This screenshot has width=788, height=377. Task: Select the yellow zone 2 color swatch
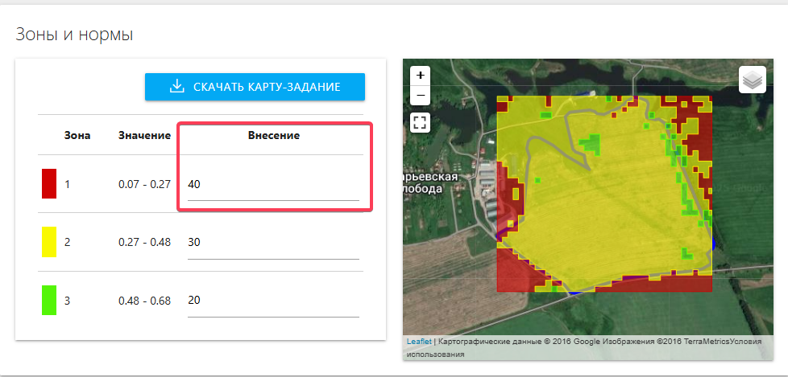tap(49, 241)
